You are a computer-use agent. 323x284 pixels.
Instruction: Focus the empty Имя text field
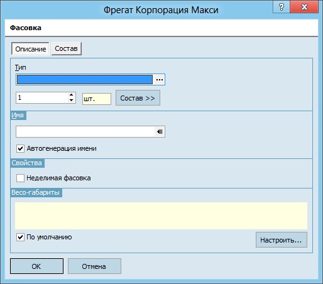(85, 132)
